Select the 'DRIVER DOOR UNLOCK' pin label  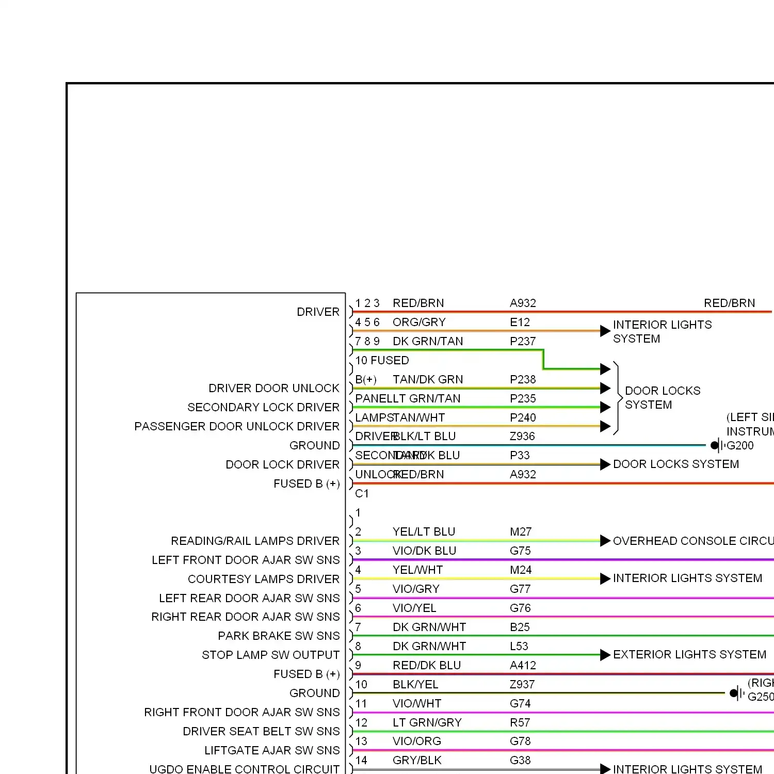pyautogui.click(x=274, y=388)
